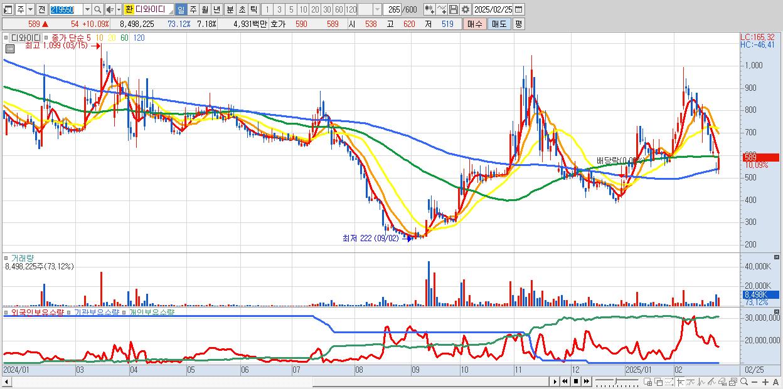The height and width of the screenshot is (389, 783).
Task: Click the plus zoom-in icon at bottom right
Action: click(x=765, y=381)
